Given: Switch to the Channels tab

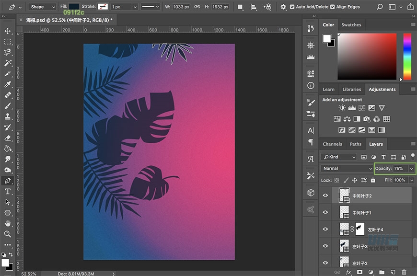Looking at the screenshot, I should click(332, 144).
